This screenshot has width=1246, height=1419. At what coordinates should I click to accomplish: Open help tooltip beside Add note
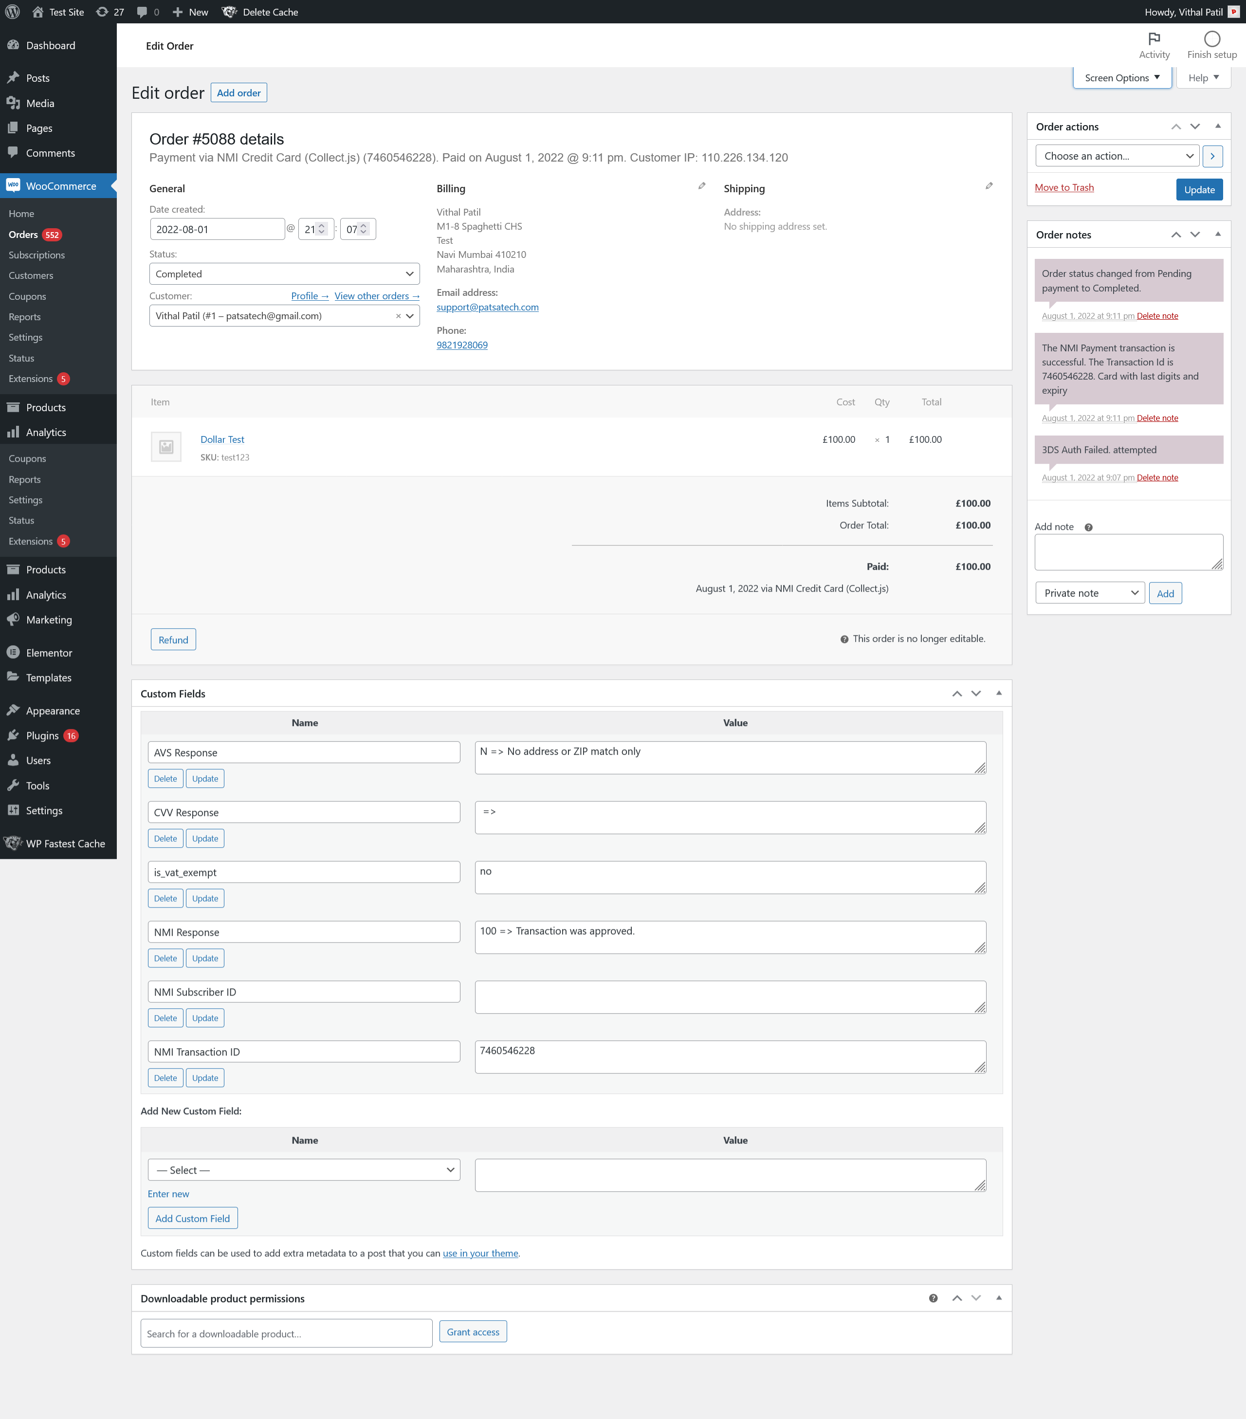(x=1088, y=528)
